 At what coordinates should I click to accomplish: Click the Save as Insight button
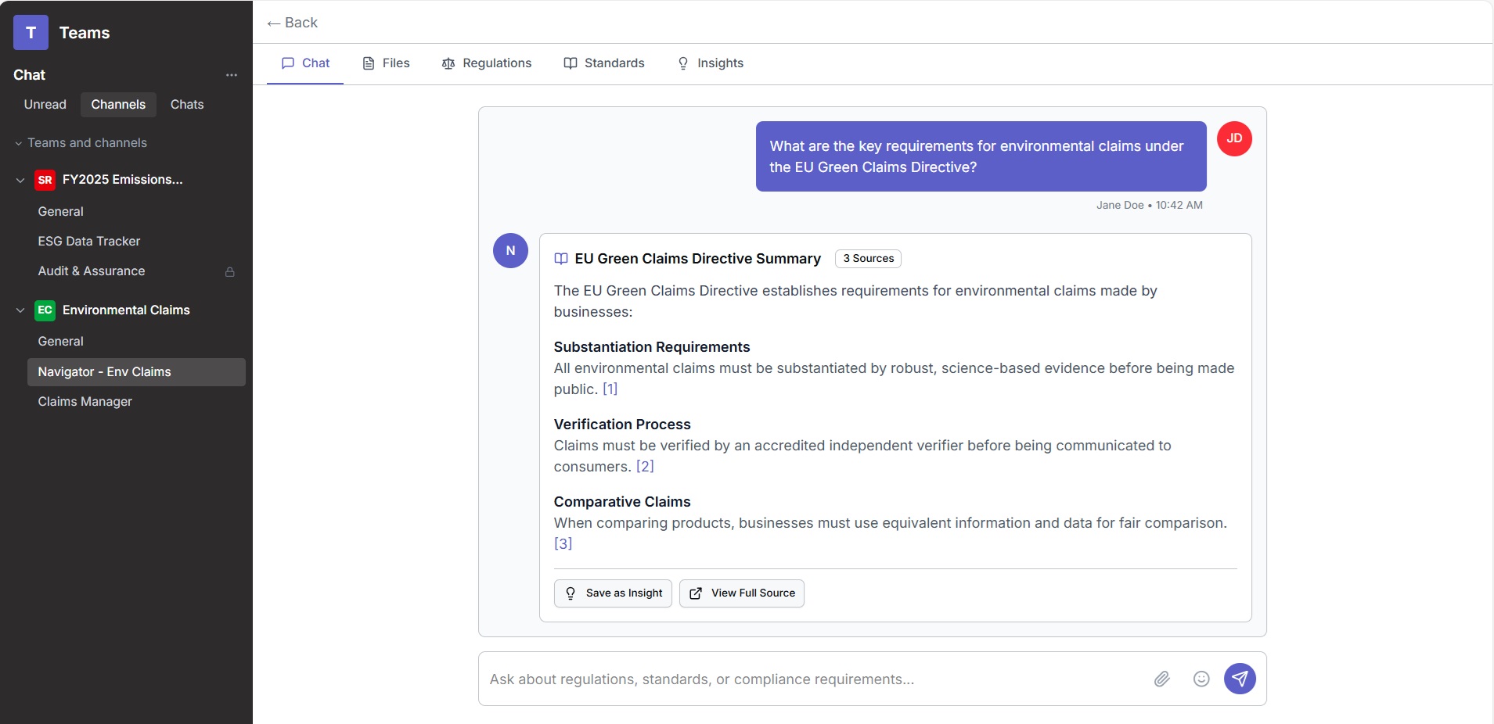pyautogui.click(x=613, y=593)
